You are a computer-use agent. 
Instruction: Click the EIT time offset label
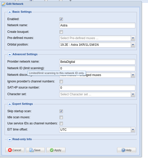tap(17, 129)
